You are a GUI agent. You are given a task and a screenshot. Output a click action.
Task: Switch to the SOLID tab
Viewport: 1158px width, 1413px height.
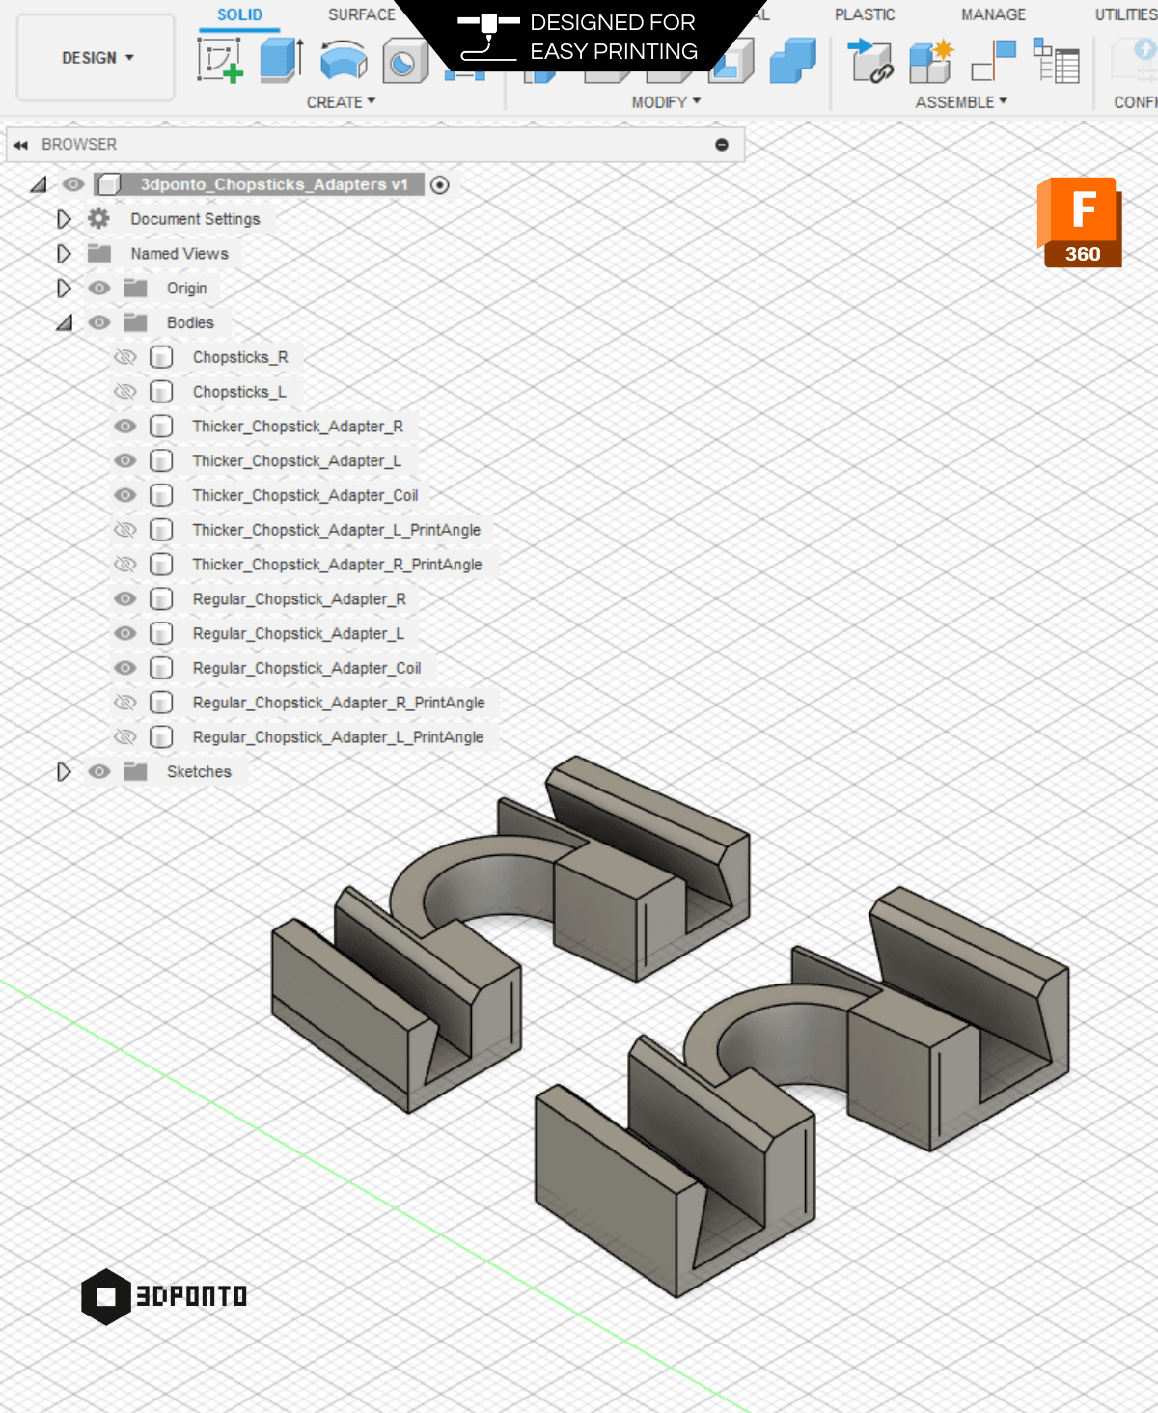239,14
